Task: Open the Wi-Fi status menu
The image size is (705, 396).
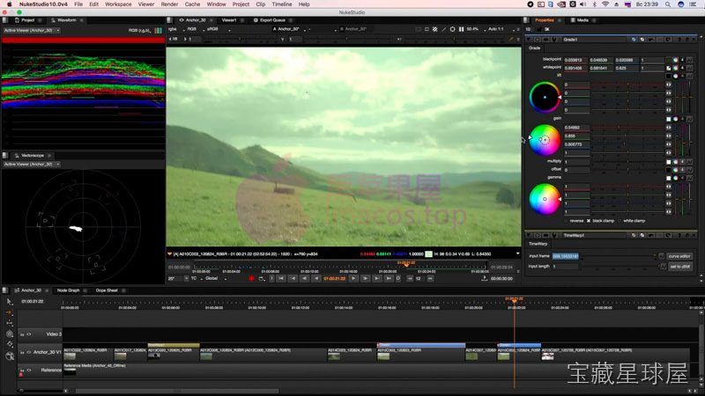Action: pyautogui.click(x=605, y=4)
